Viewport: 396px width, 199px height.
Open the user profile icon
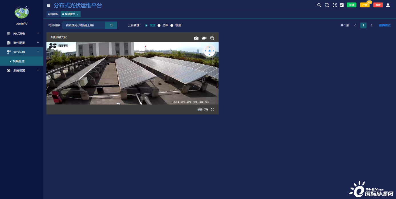click(388, 5)
